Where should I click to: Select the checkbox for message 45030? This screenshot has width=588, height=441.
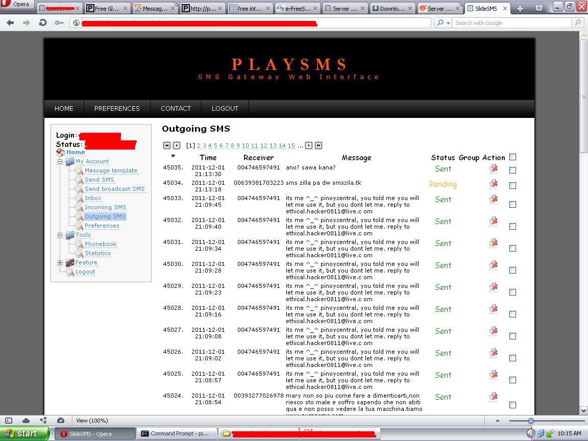click(x=512, y=271)
